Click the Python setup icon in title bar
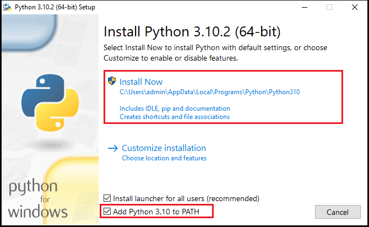 (7, 7)
